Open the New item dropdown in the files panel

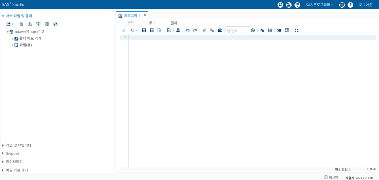[10, 24]
